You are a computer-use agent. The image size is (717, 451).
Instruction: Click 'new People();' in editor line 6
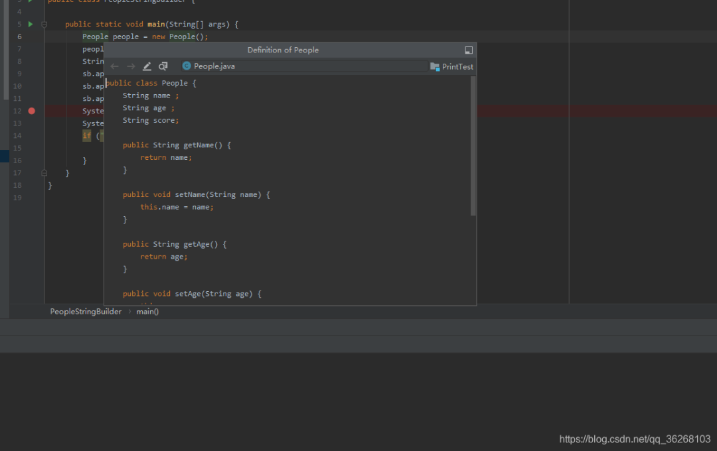(x=180, y=36)
